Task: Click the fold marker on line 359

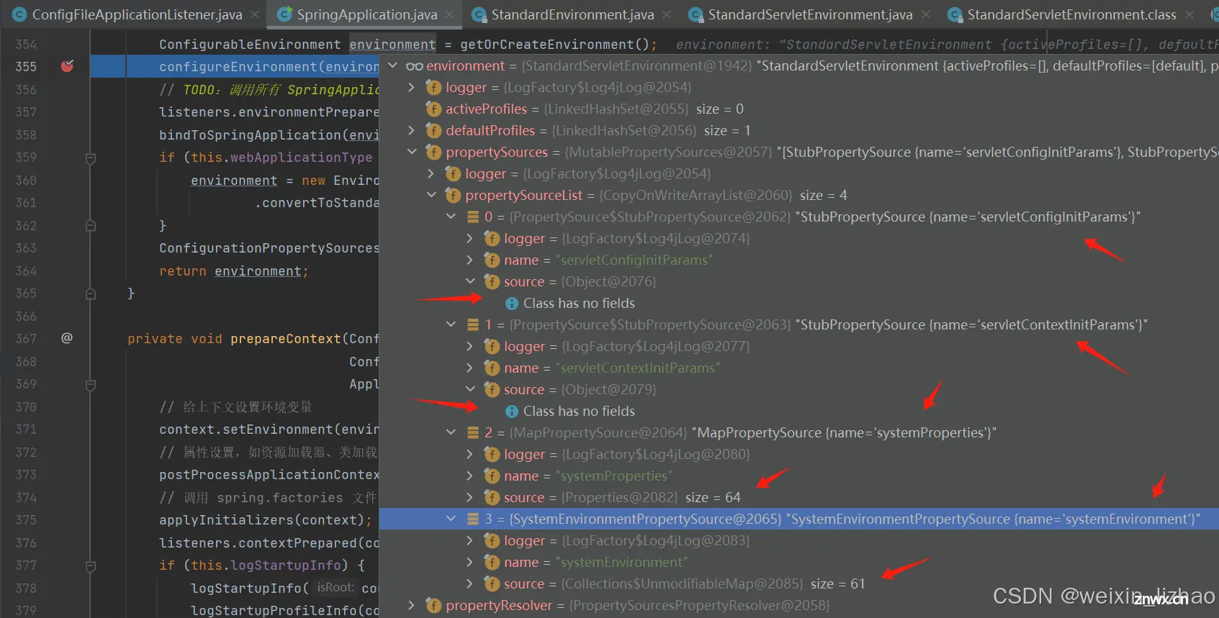Action: click(x=91, y=158)
